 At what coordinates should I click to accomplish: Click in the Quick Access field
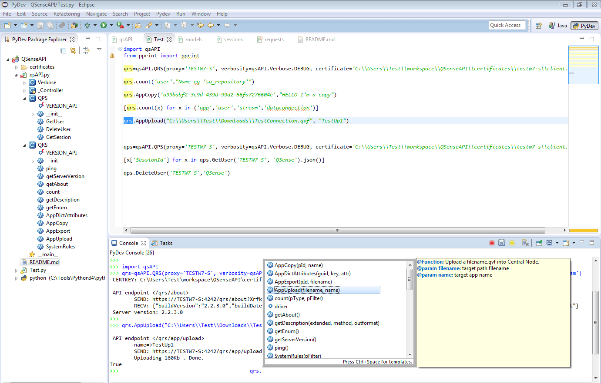click(507, 25)
